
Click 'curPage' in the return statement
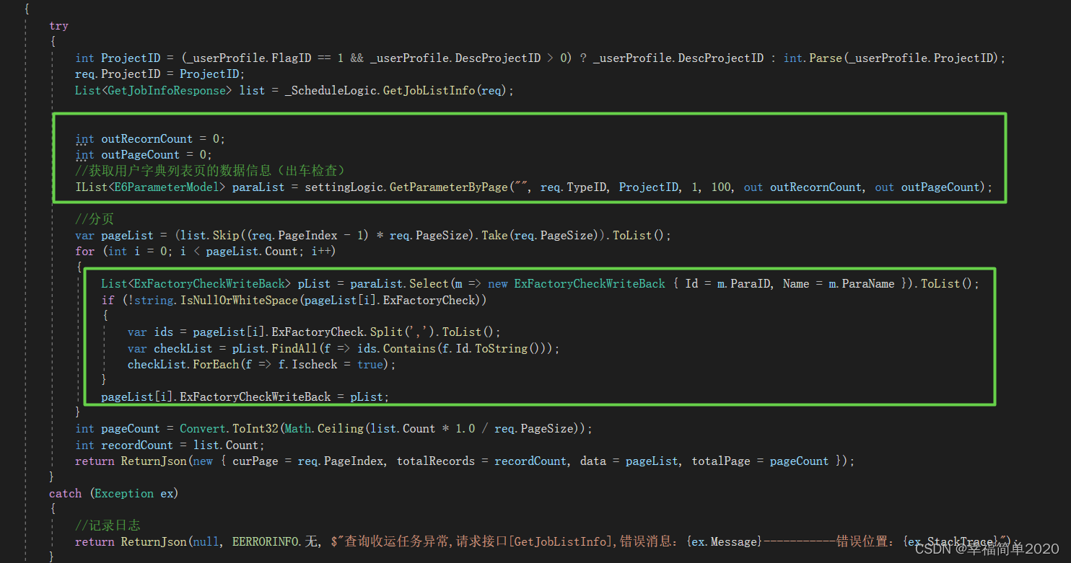255,461
